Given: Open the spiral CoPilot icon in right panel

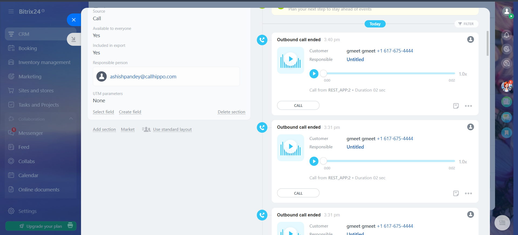Looking at the screenshot, I should point(507,49).
